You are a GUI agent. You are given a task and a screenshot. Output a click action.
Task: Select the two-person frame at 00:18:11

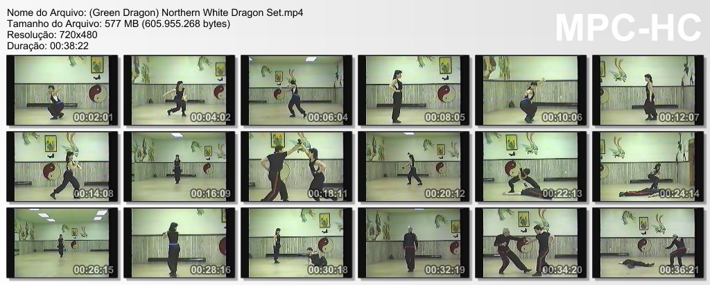(297, 166)
